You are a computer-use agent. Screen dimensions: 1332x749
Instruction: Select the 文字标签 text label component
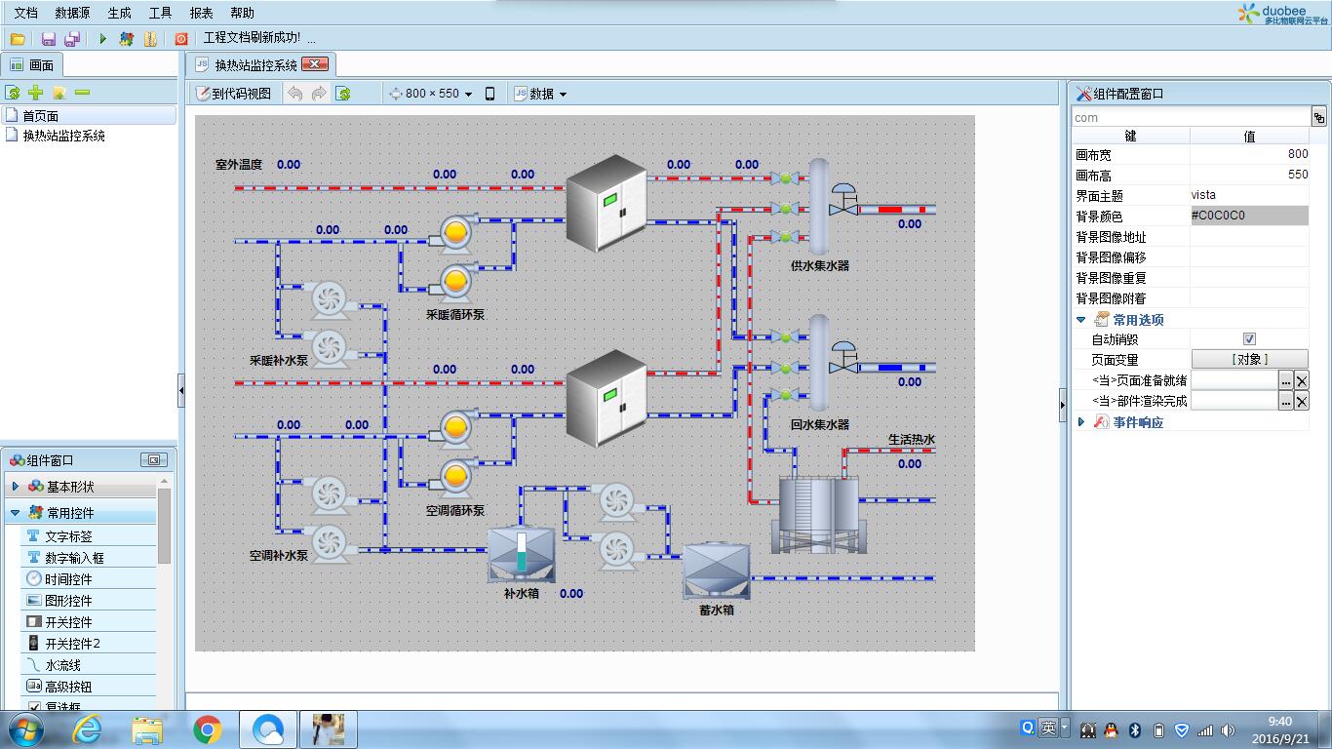[x=89, y=536]
